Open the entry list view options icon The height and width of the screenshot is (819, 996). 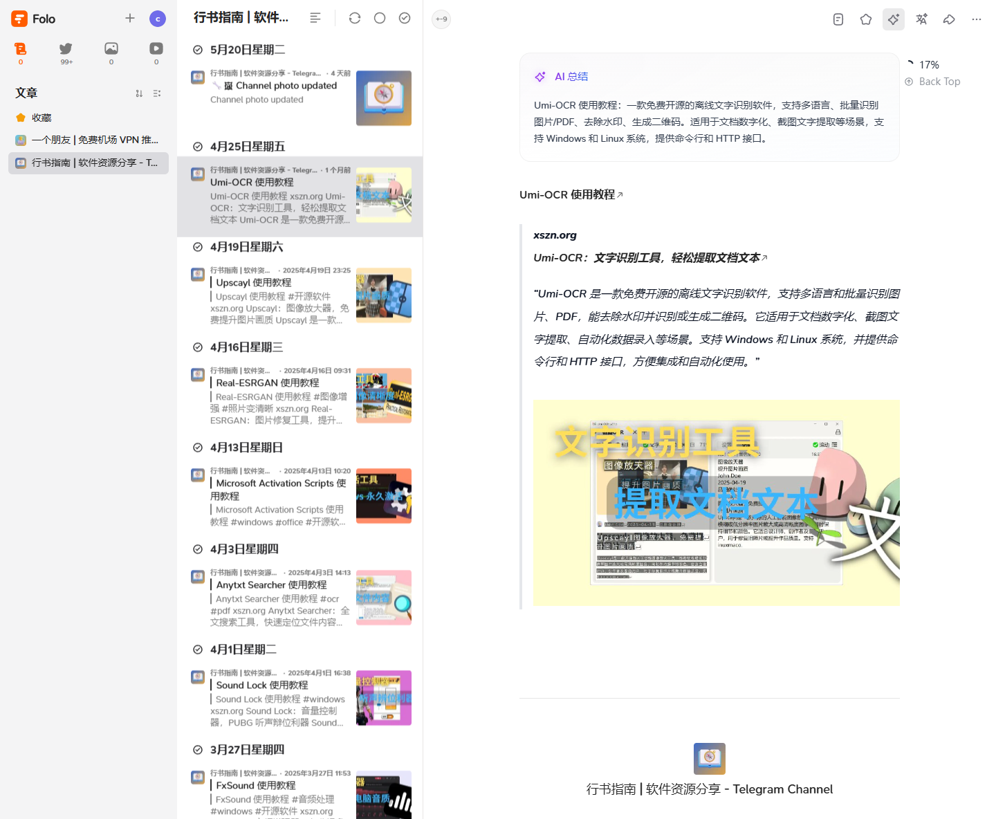(315, 18)
